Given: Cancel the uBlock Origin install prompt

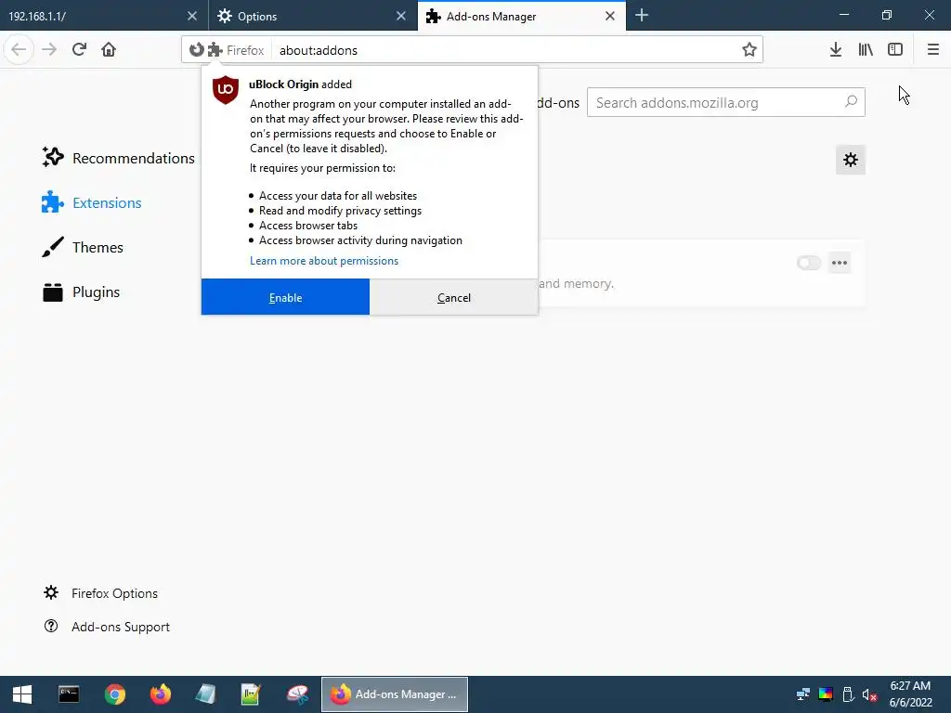Looking at the screenshot, I should (453, 297).
